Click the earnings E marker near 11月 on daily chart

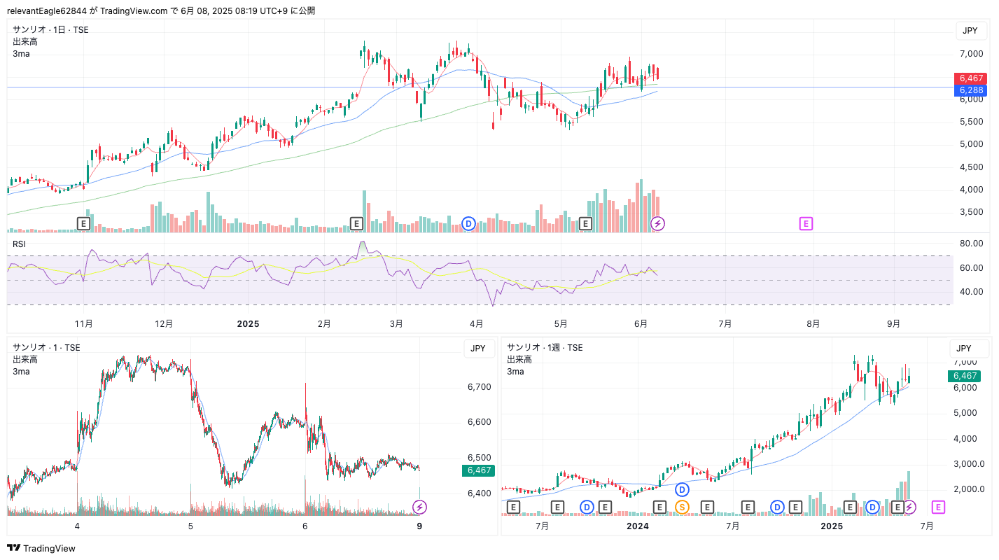point(83,223)
